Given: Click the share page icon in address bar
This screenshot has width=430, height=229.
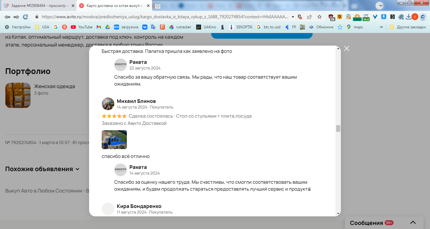Looking at the screenshot, I should [309, 17].
